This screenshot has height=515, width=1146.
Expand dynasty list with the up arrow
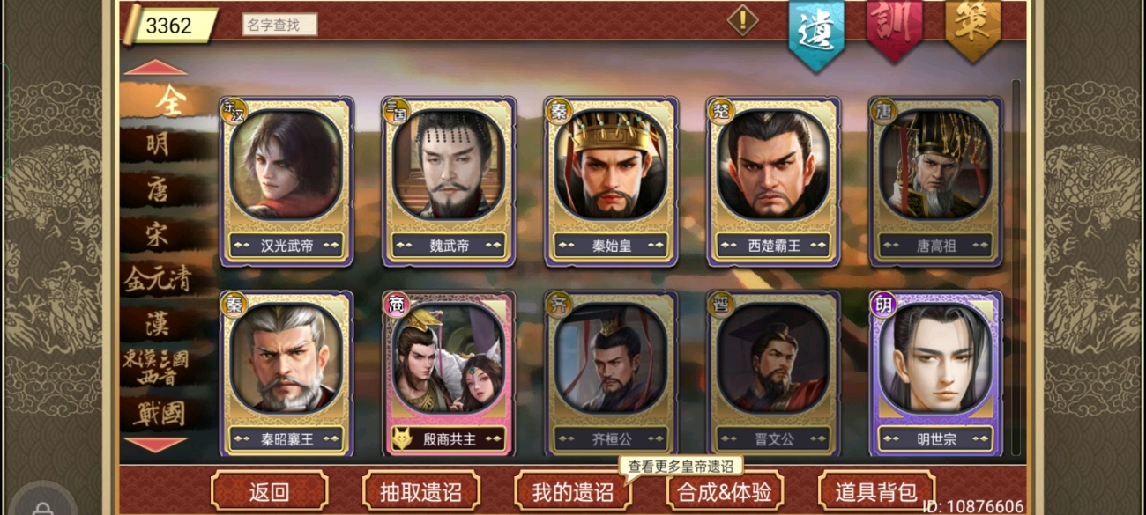155,68
